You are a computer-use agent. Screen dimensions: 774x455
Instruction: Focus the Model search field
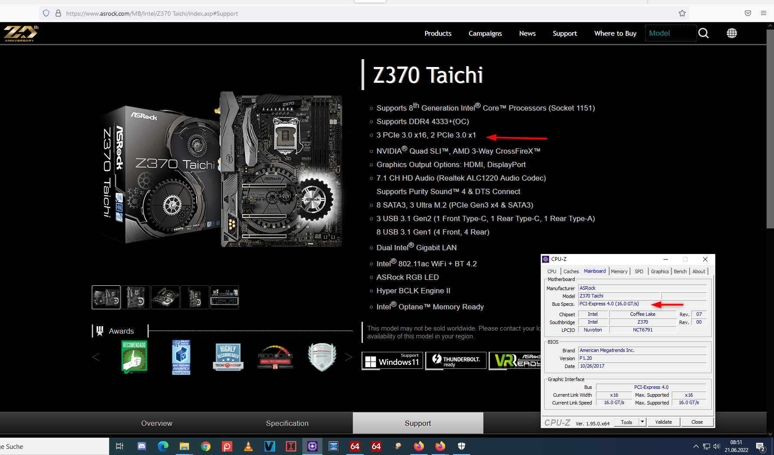coord(670,33)
